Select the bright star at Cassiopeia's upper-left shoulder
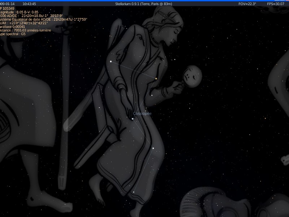 tap(111, 61)
